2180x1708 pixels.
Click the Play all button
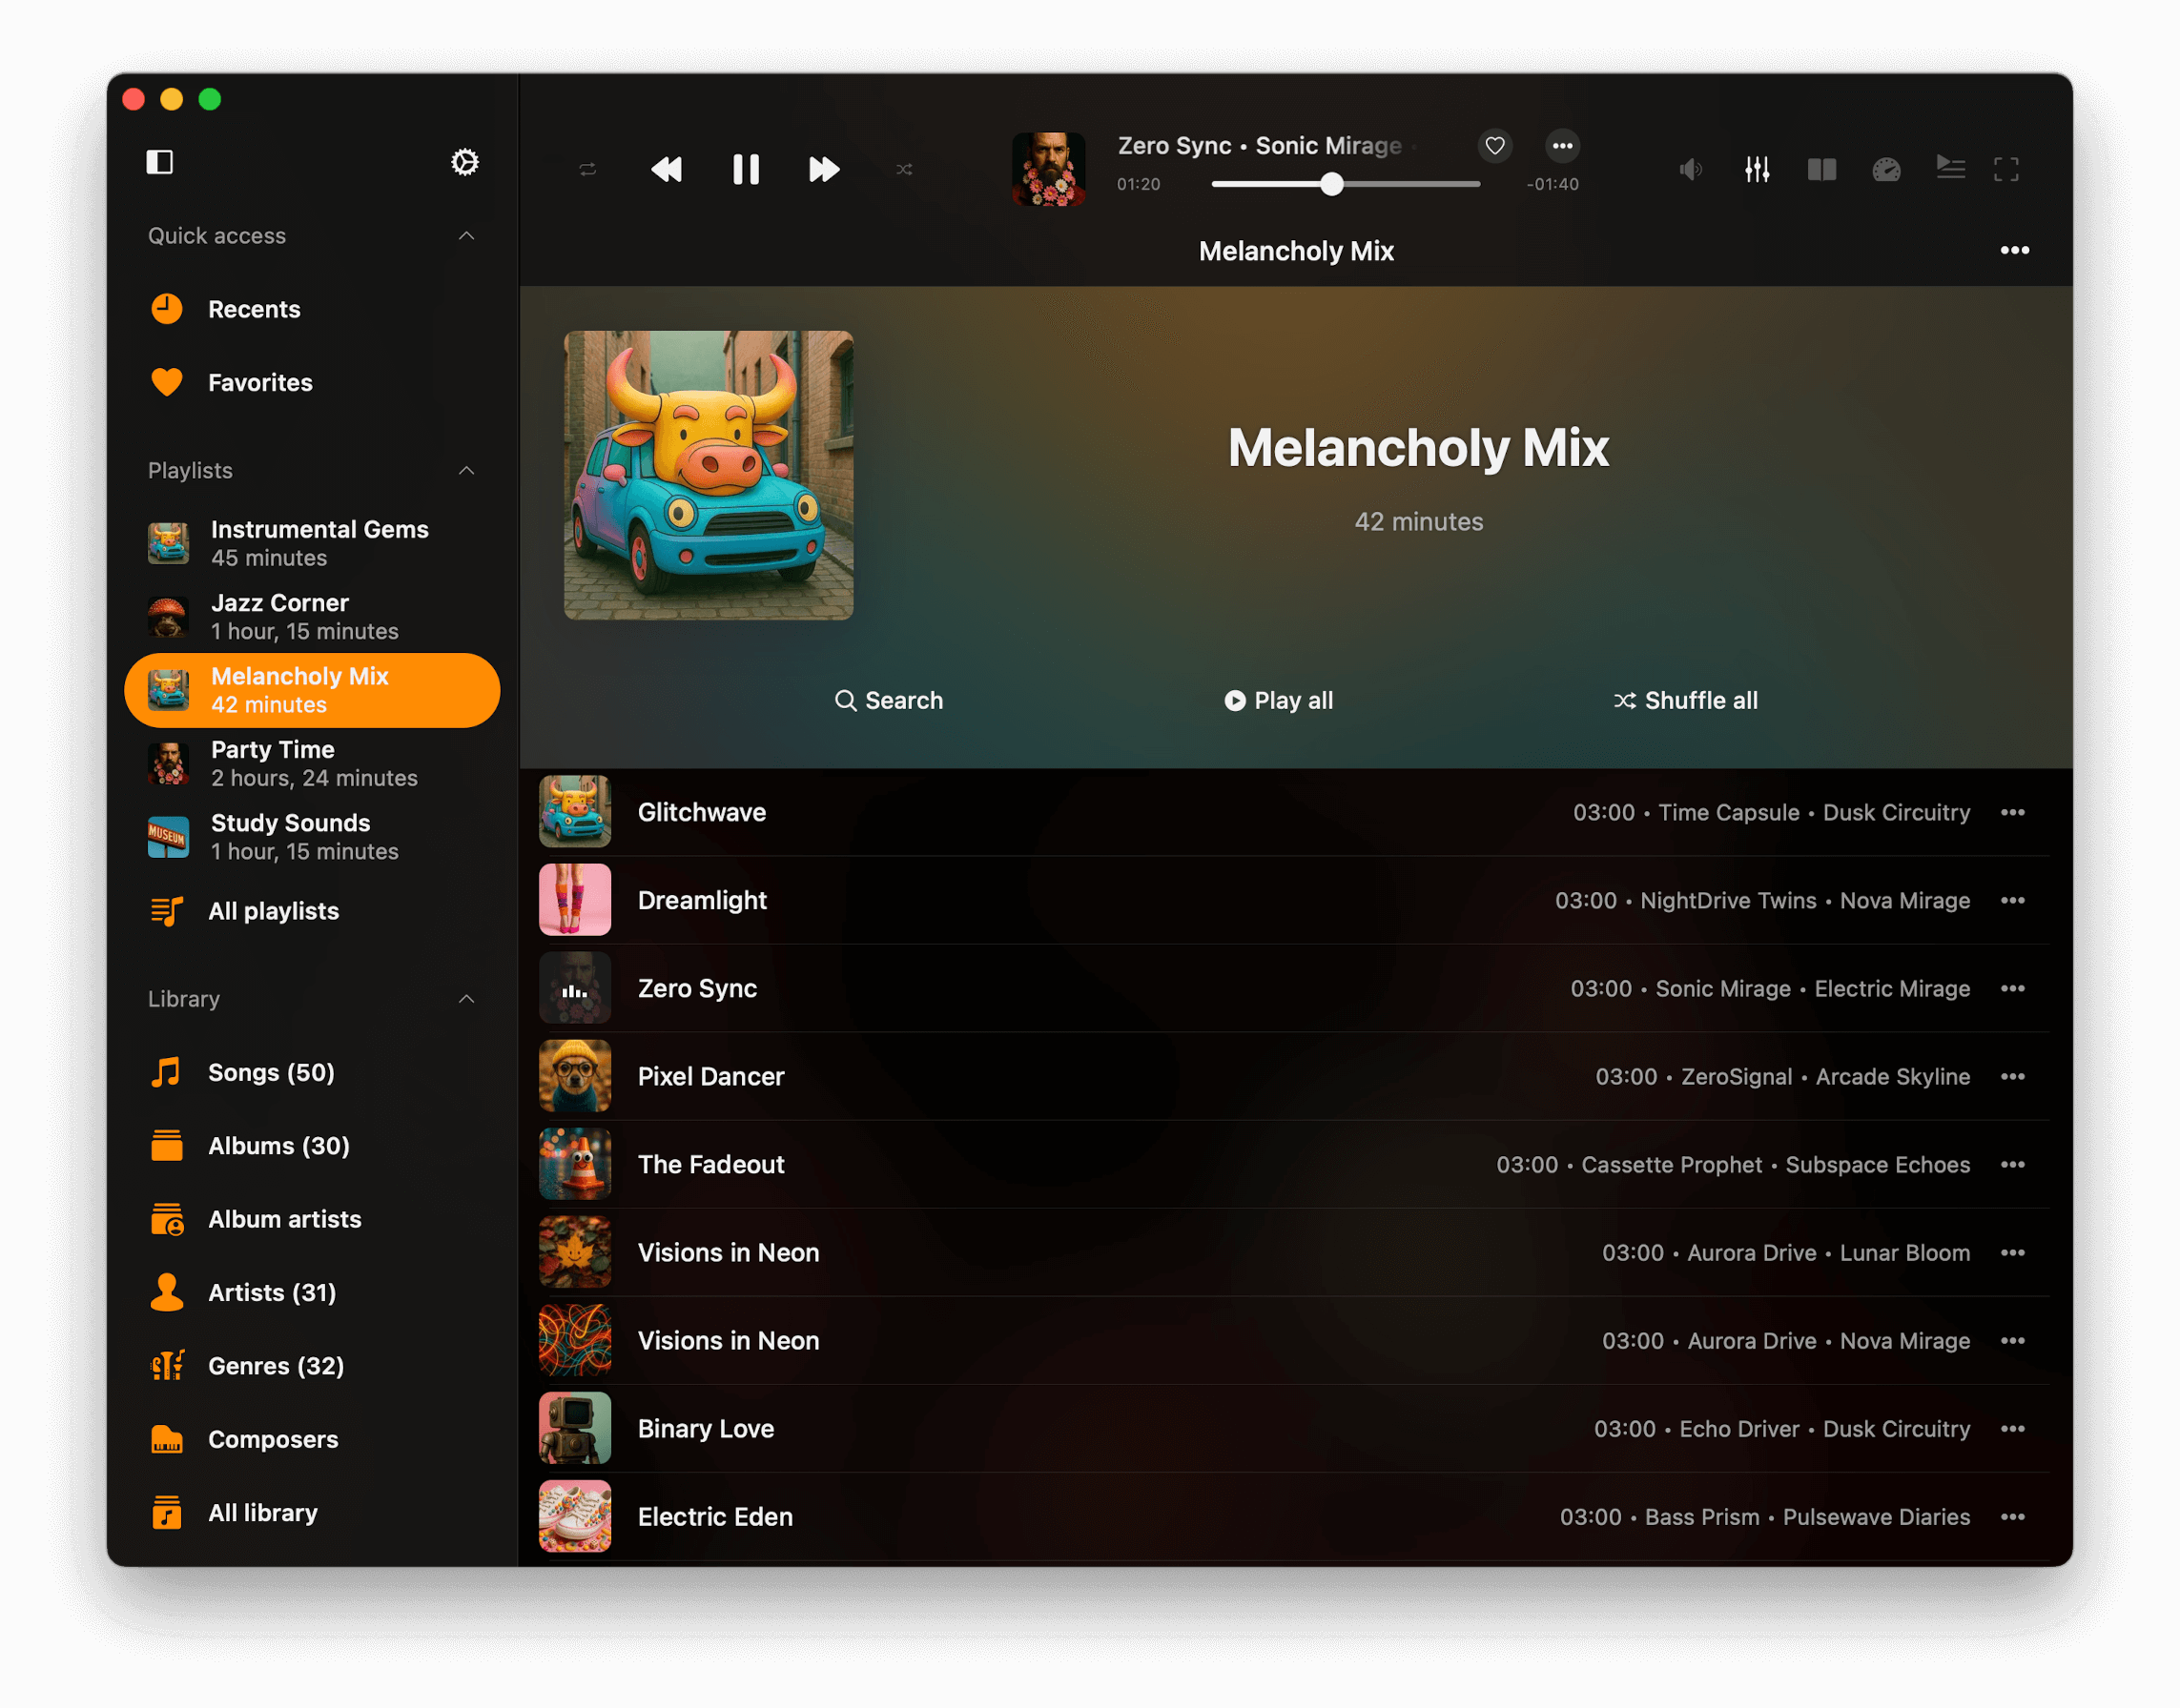(x=1279, y=700)
